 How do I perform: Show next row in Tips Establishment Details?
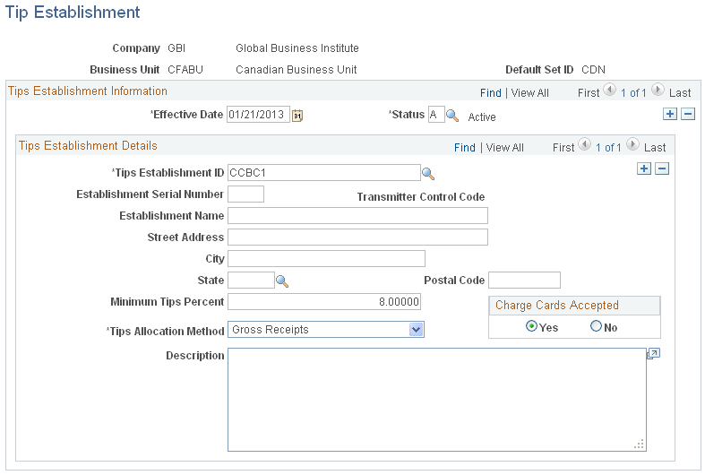[632, 145]
